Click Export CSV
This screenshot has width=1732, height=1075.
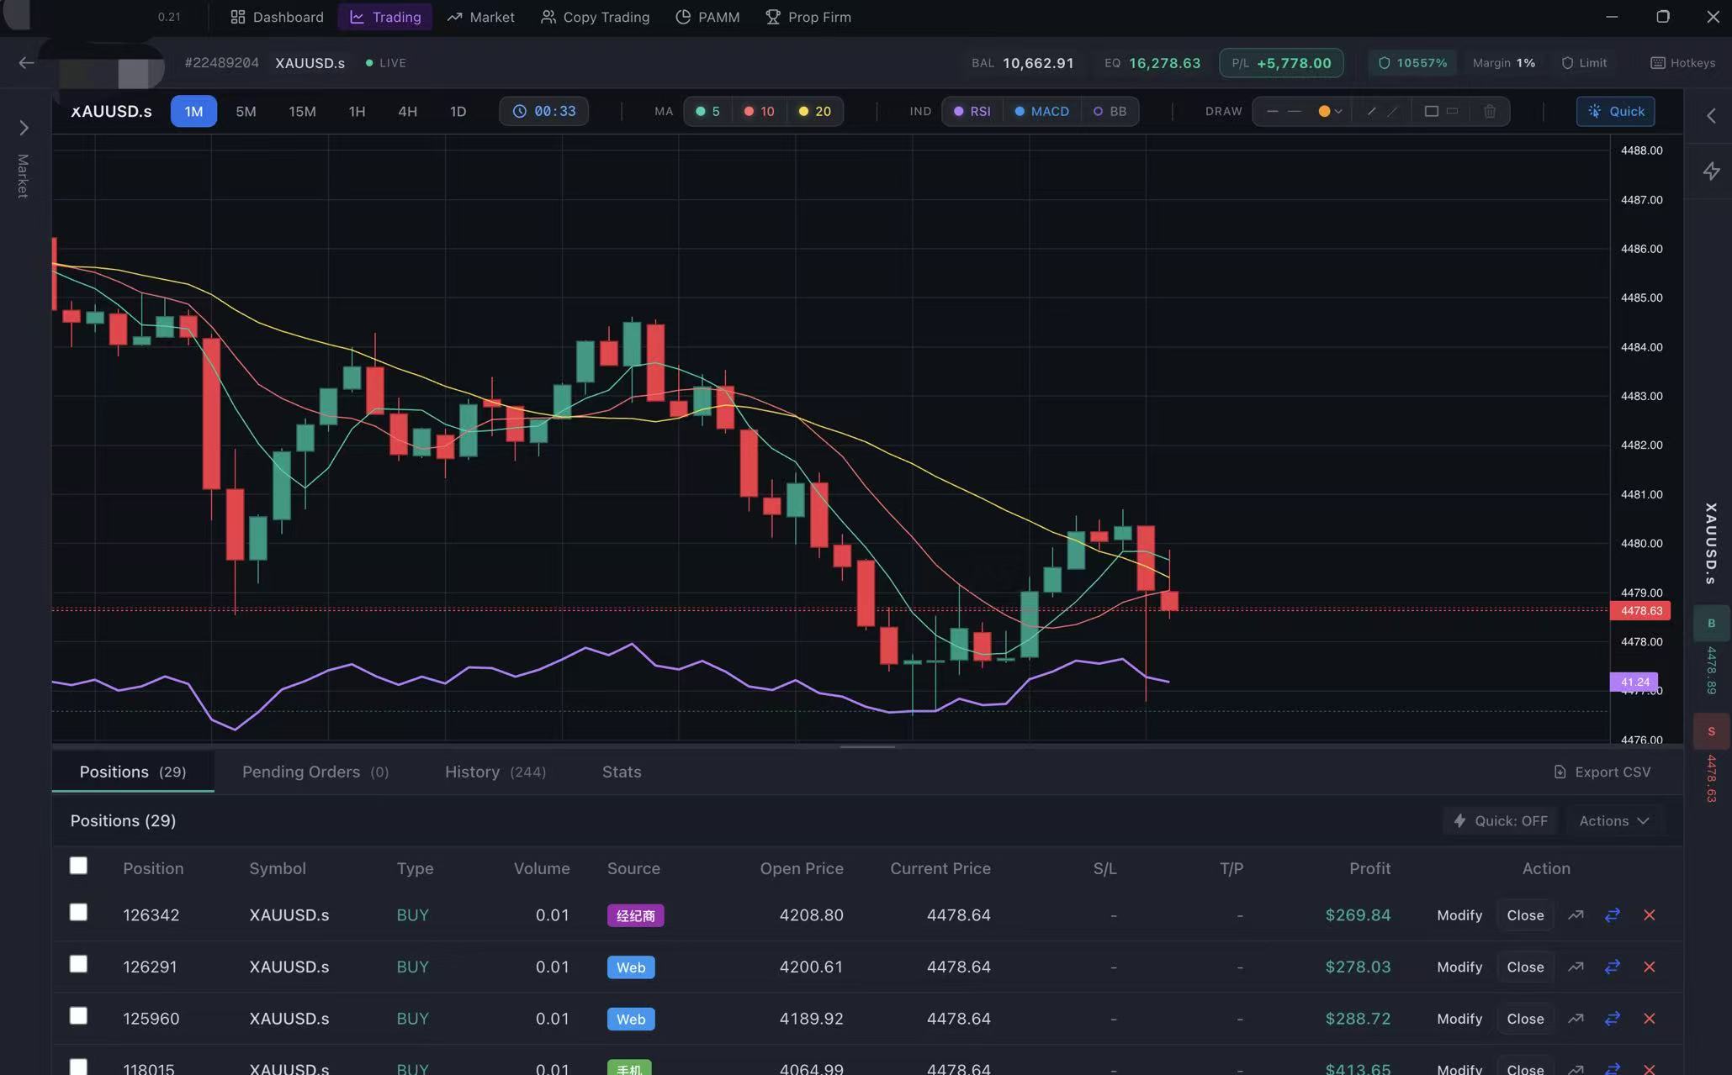1602,772
